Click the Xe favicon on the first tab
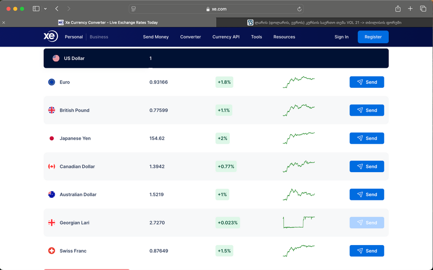This screenshot has height=270, width=433. (x=61, y=23)
